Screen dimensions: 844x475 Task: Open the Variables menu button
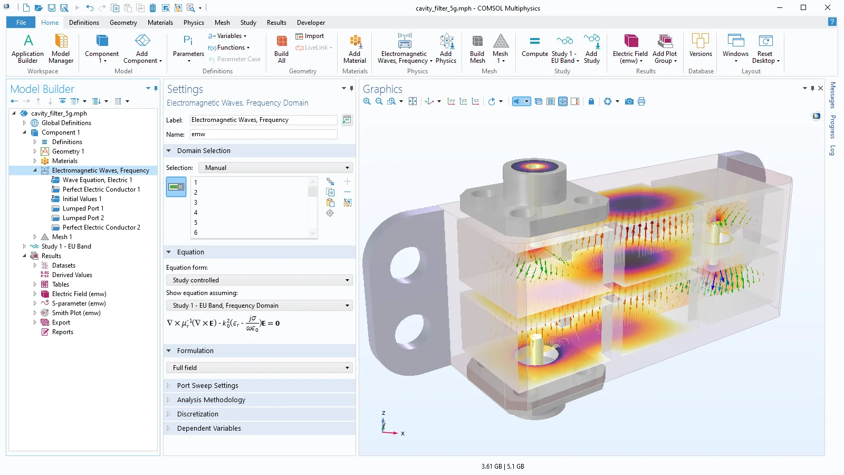[x=227, y=36]
